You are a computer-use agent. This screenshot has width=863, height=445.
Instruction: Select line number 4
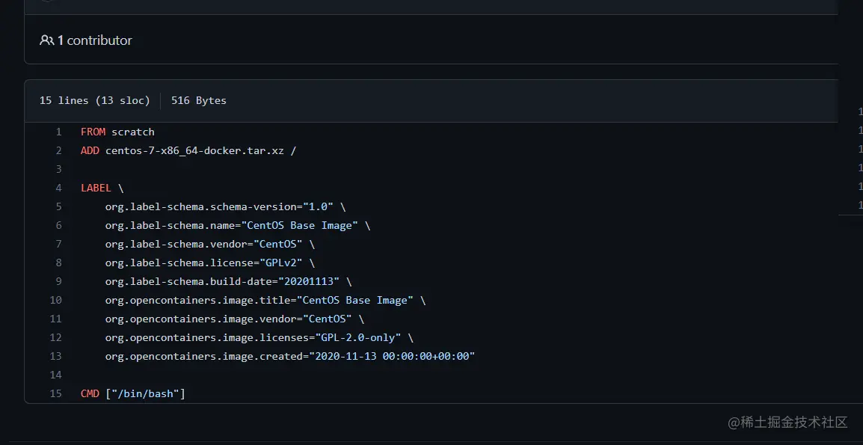[58, 188]
